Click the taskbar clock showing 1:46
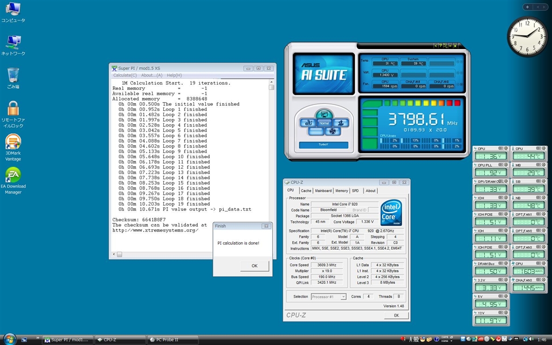The image size is (552, 345). tap(542, 340)
